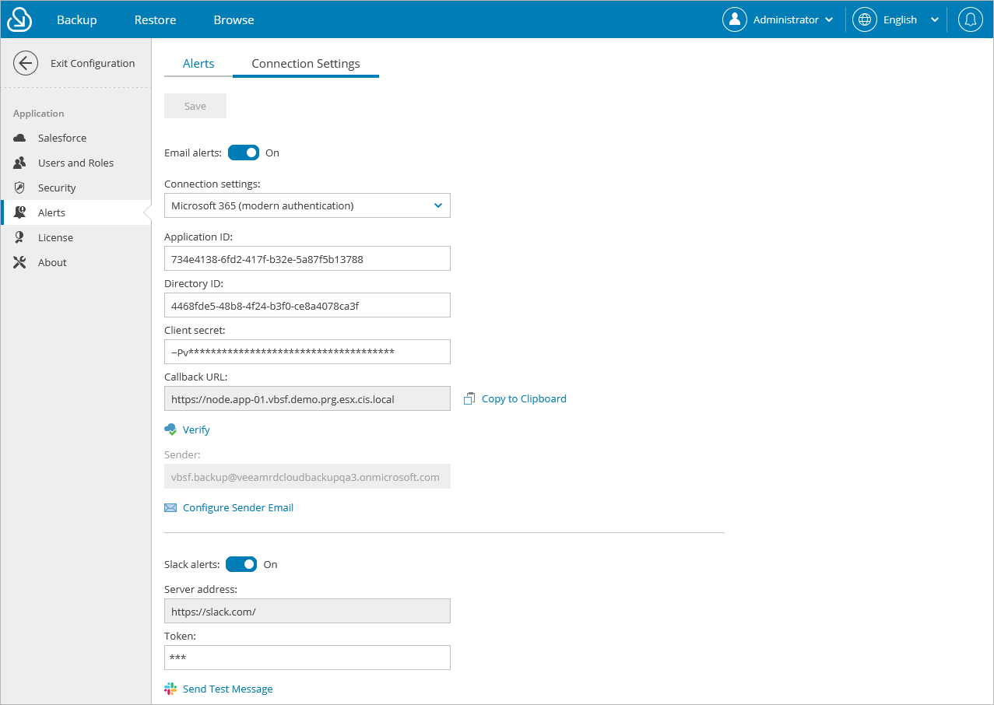Click the Slack logo icon

point(170,689)
